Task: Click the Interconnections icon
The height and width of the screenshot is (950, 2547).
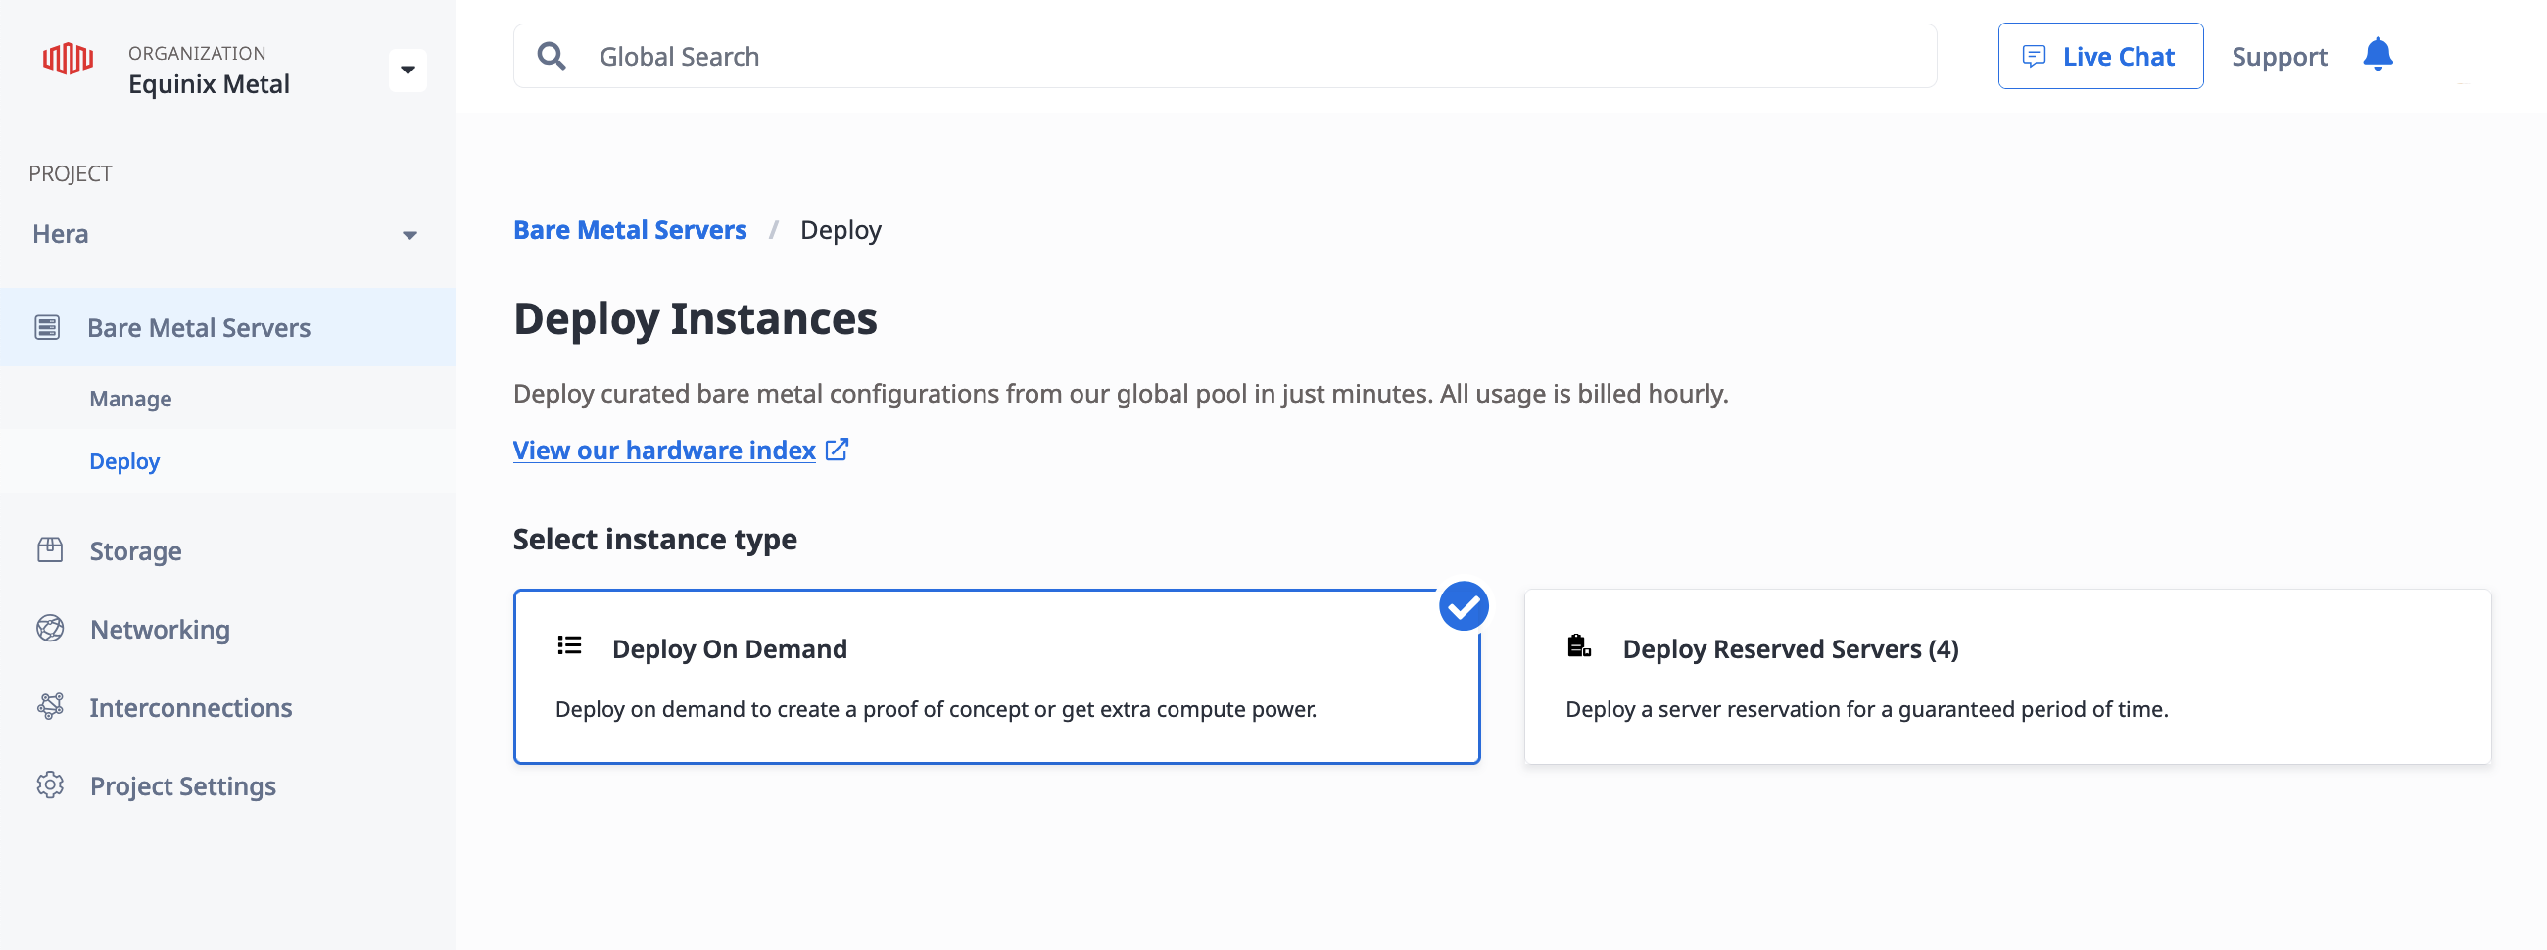Action: coord(49,707)
